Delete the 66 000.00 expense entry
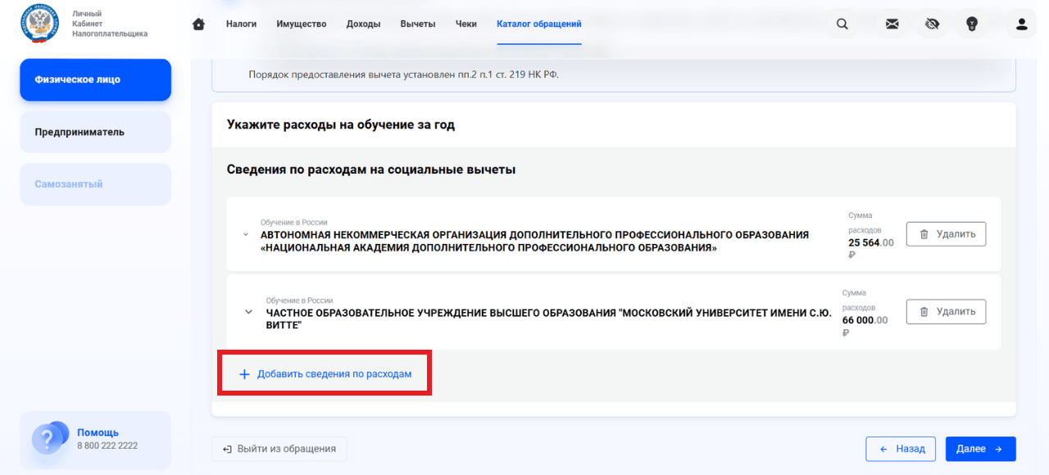This screenshot has height=475, width=1049. click(x=946, y=311)
